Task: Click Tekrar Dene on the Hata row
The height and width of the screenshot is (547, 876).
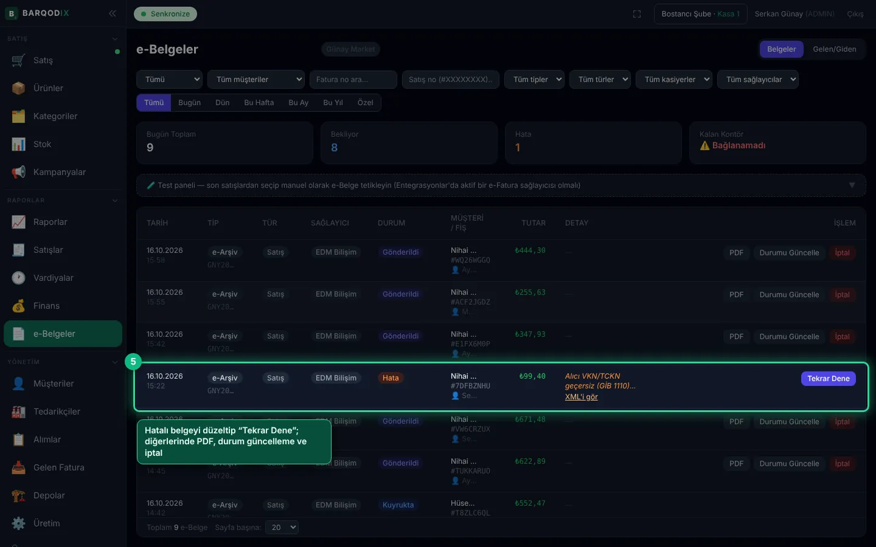Action: (x=829, y=379)
